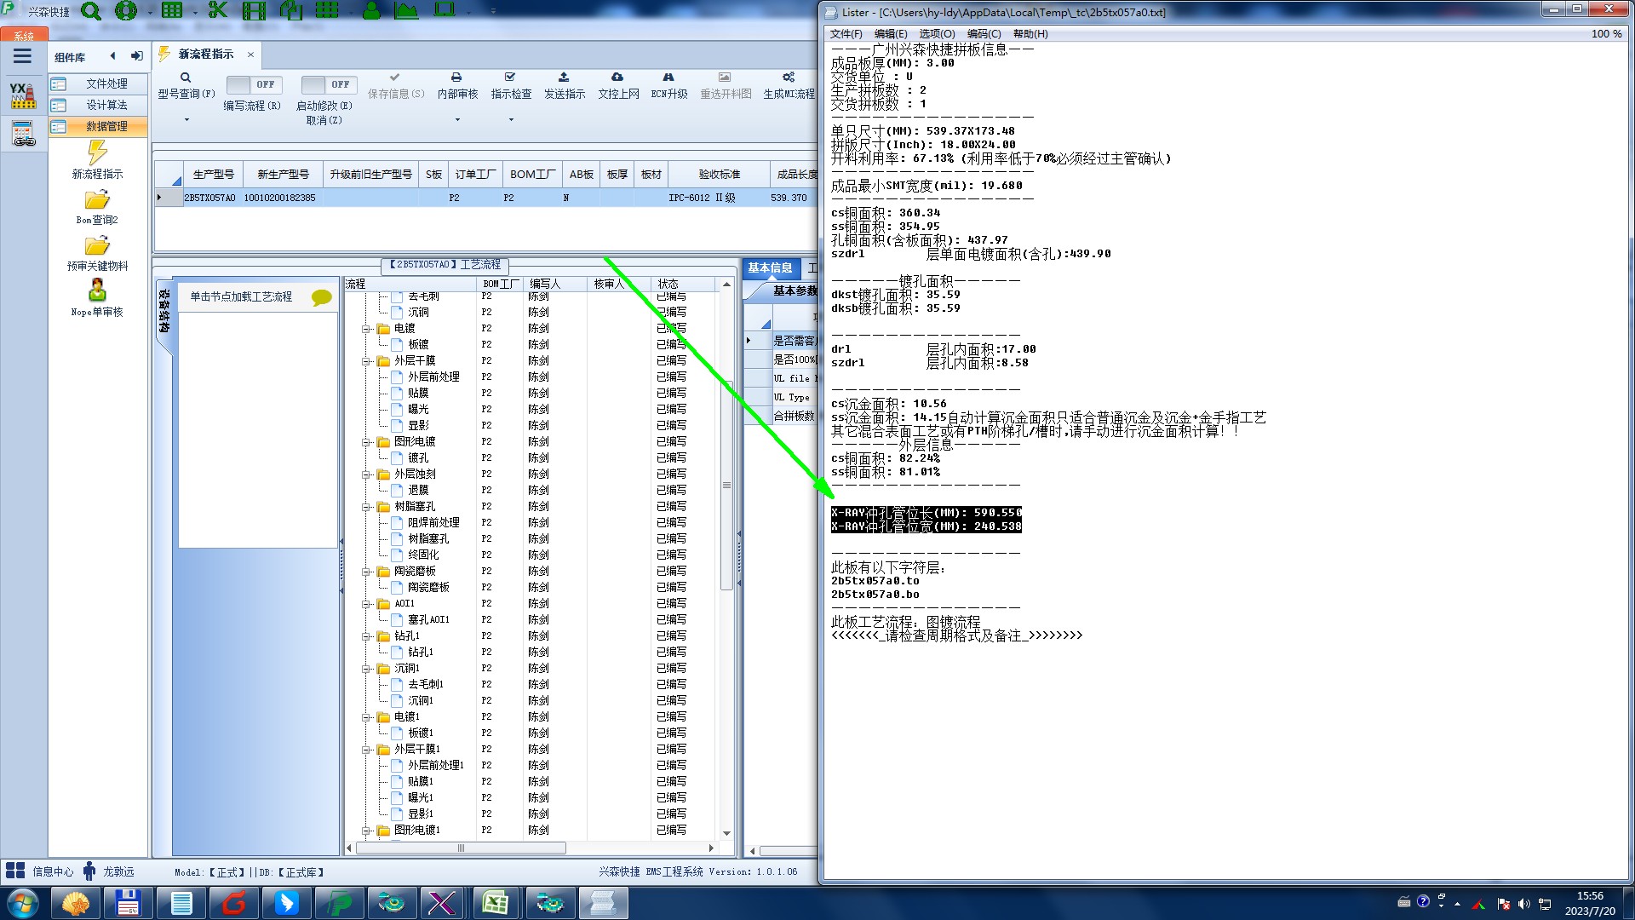Collapse the 外层干膜 tree node
Image resolution: width=1635 pixels, height=920 pixels.
click(x=366, y=361)
